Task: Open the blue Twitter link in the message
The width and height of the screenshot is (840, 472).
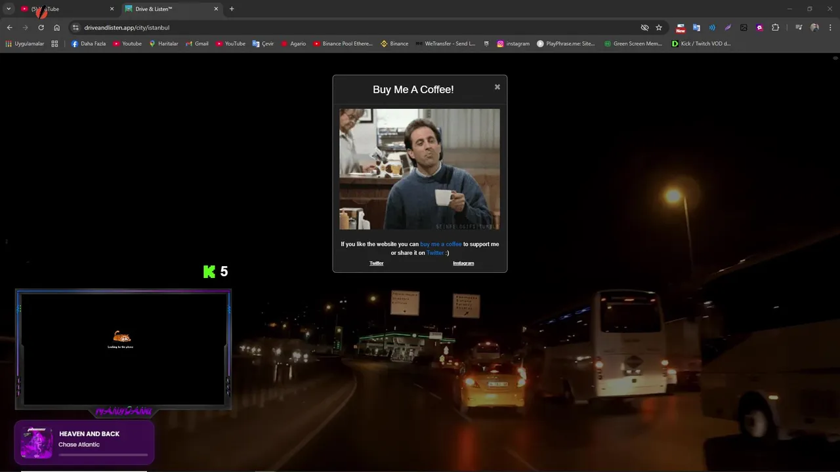Action: (435, 253)
